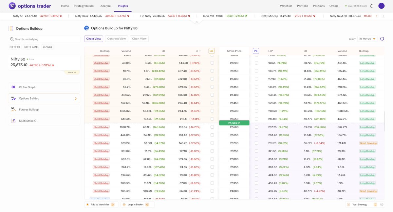Click the Futures Buildup icon
The height and width of the screenshot is (212, 393).
[x=13, y=109]
